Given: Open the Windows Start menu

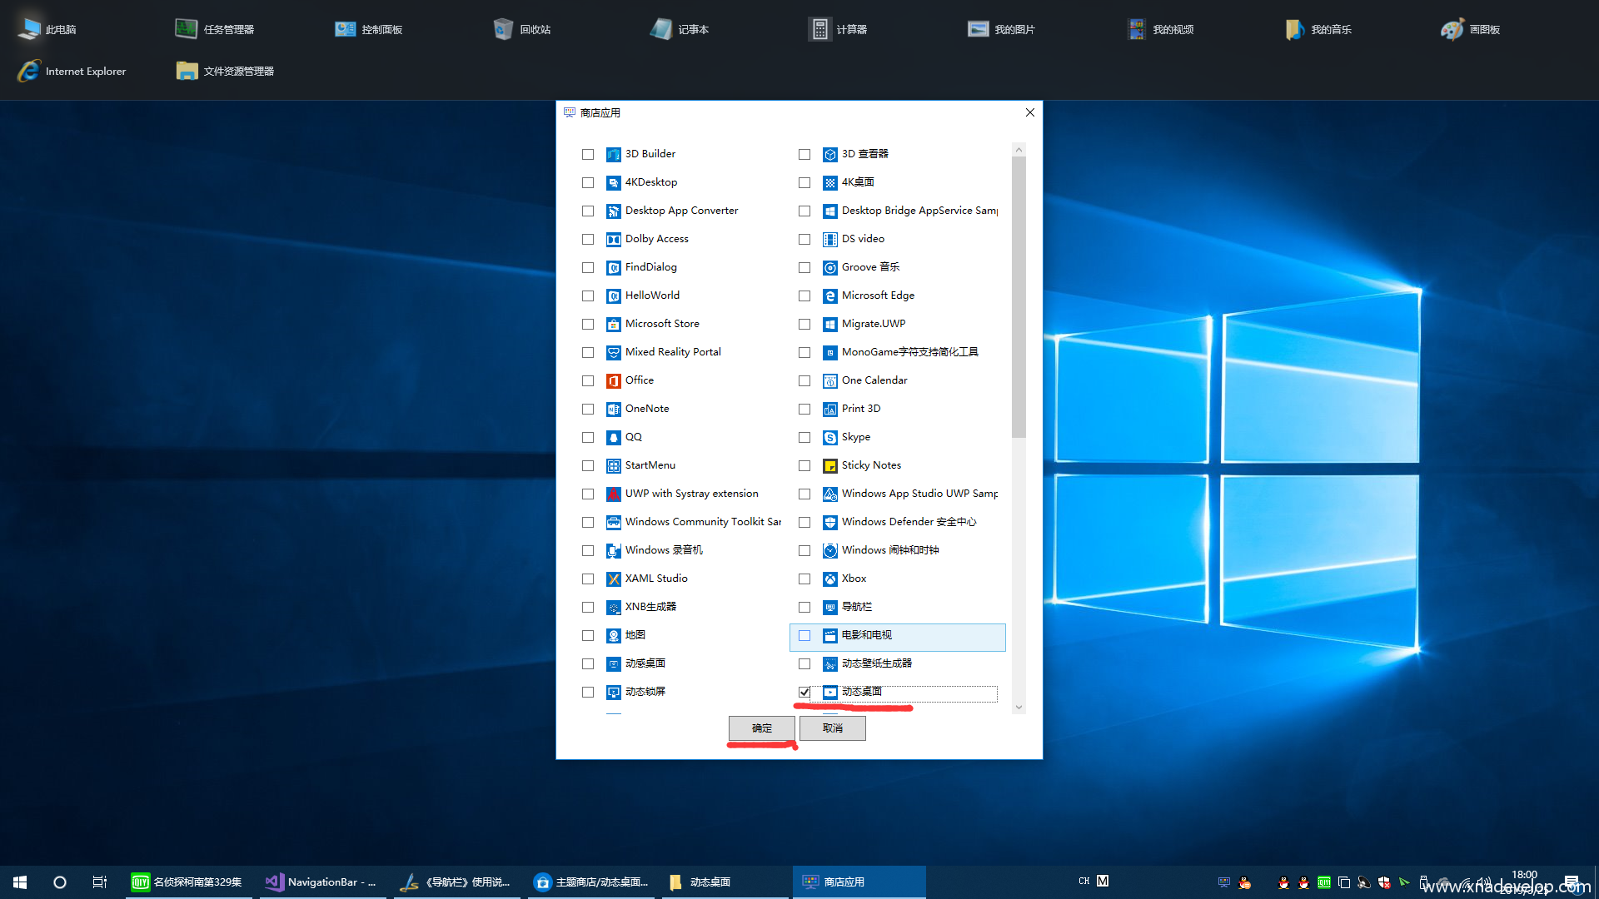Looking at the screenshot, I should [x=20, y=882].
